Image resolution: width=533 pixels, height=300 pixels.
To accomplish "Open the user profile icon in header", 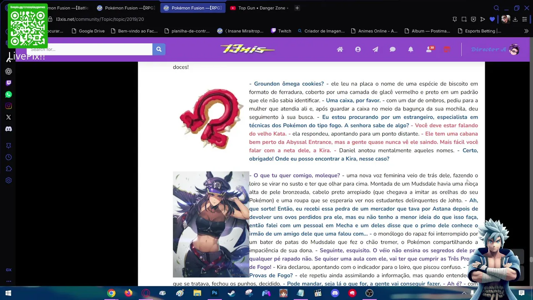I will click(x=358, y=49).
